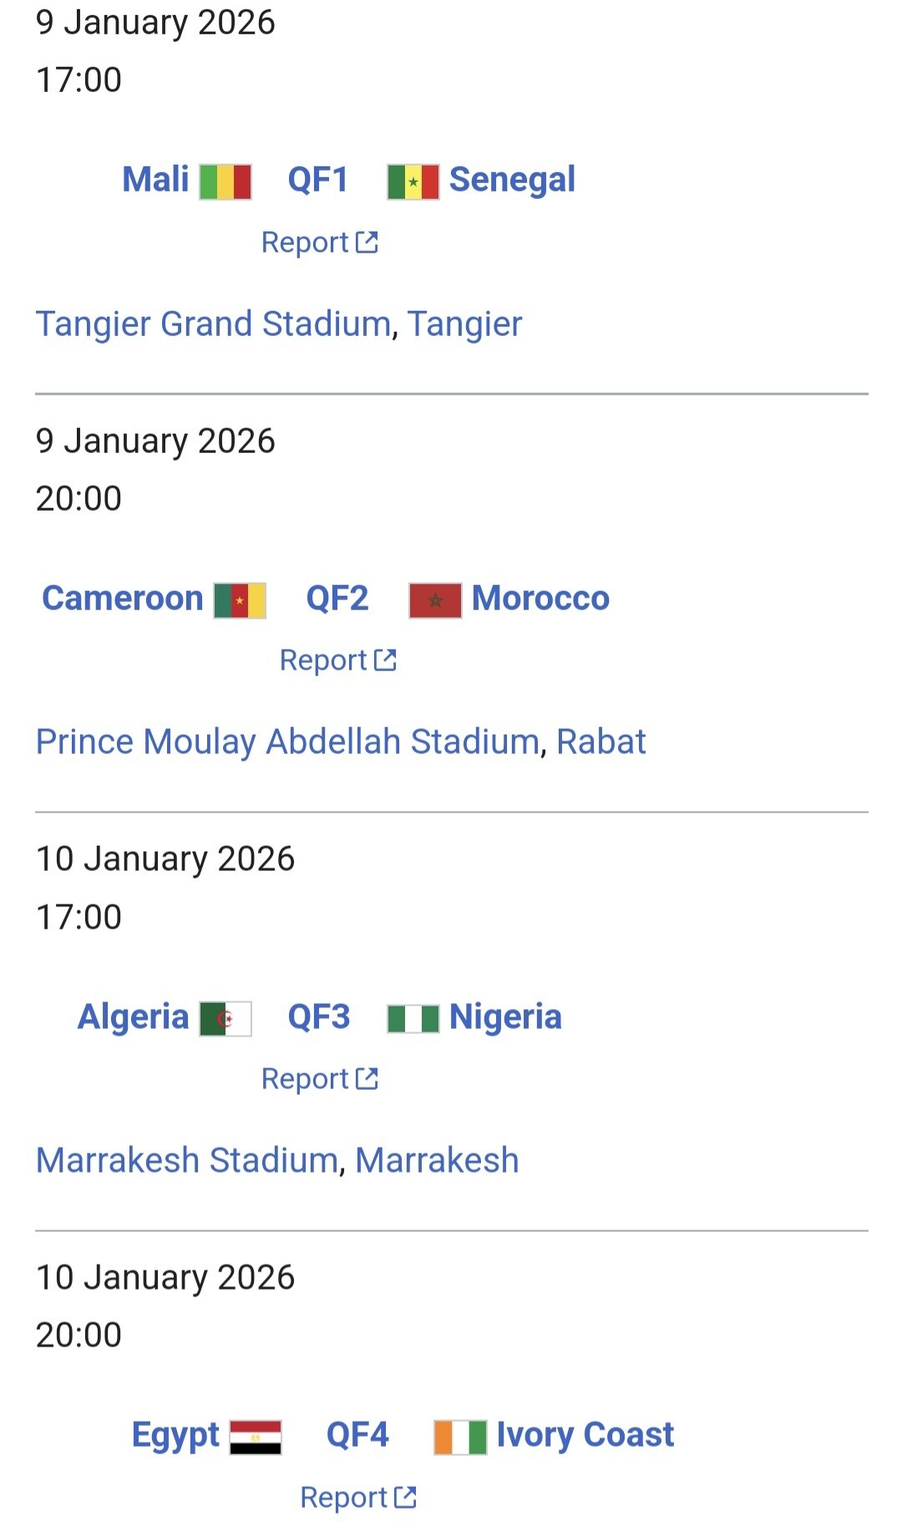
Task: Open Tangier Grand Stadium link
Action: coord(213,323)
